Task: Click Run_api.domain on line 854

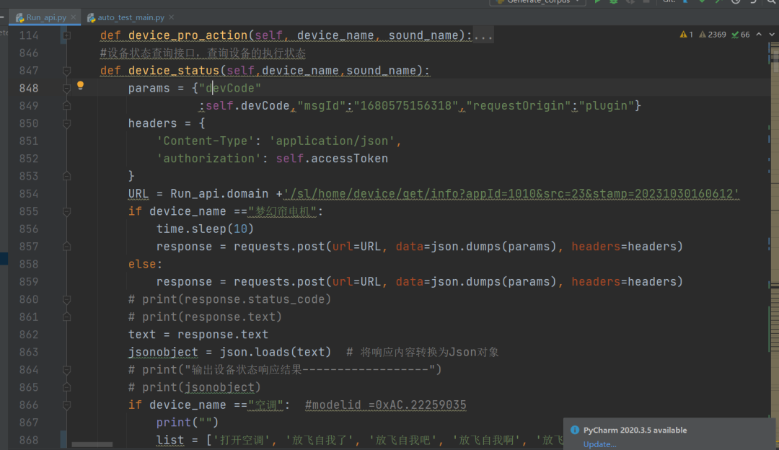Action: 219,194
